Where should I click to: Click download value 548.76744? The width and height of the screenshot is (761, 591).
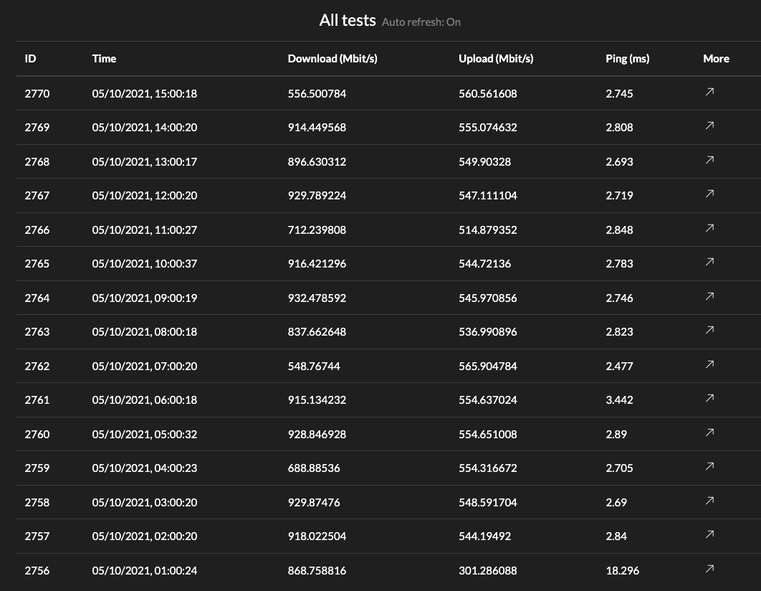(314, 367)
